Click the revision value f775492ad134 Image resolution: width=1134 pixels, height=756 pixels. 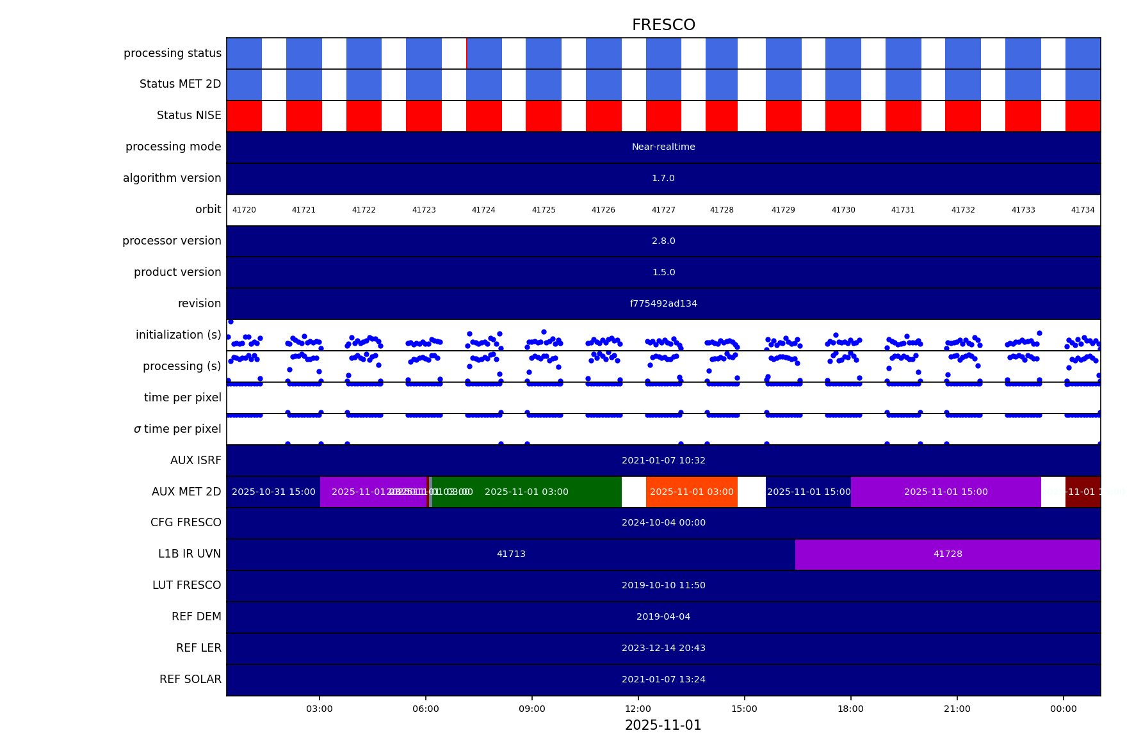pos(663,304)
